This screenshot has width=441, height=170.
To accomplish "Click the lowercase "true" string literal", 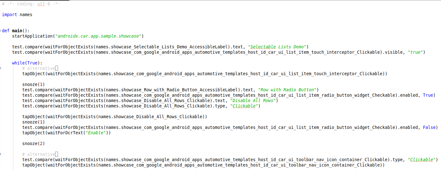I will tap(415, 52).
